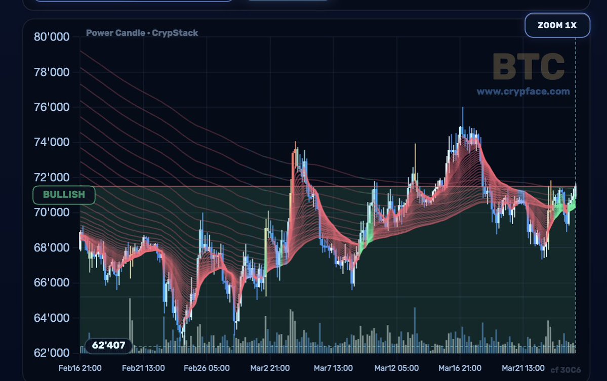607x381 pixels.
Task: Open the www.crypface.com link
Action: click(523, 91)
